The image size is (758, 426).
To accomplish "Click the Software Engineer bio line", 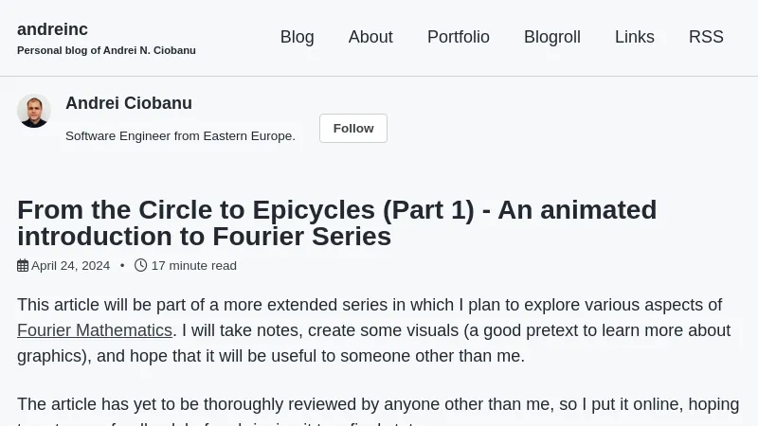I will click(x=180, y=136).
